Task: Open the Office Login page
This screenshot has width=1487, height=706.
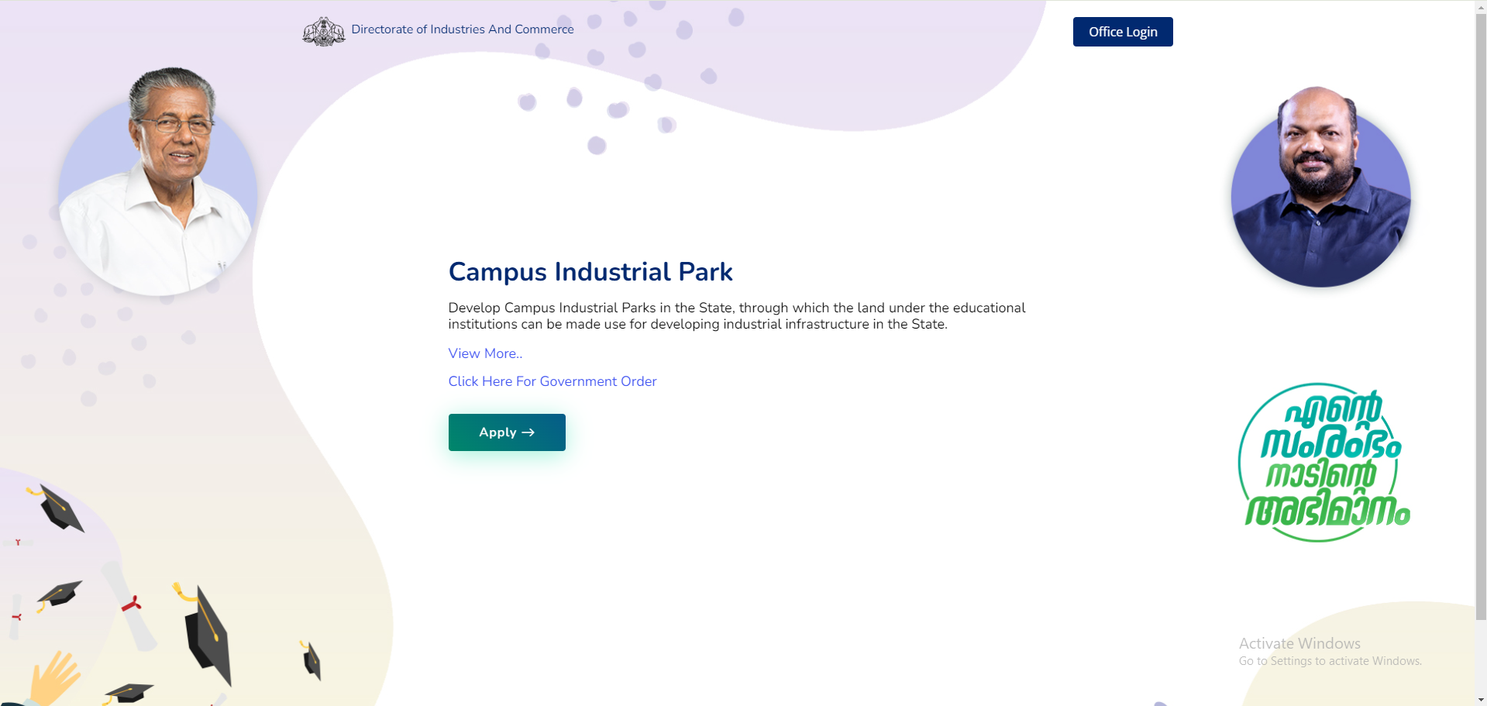Action: pos(1122,32)
